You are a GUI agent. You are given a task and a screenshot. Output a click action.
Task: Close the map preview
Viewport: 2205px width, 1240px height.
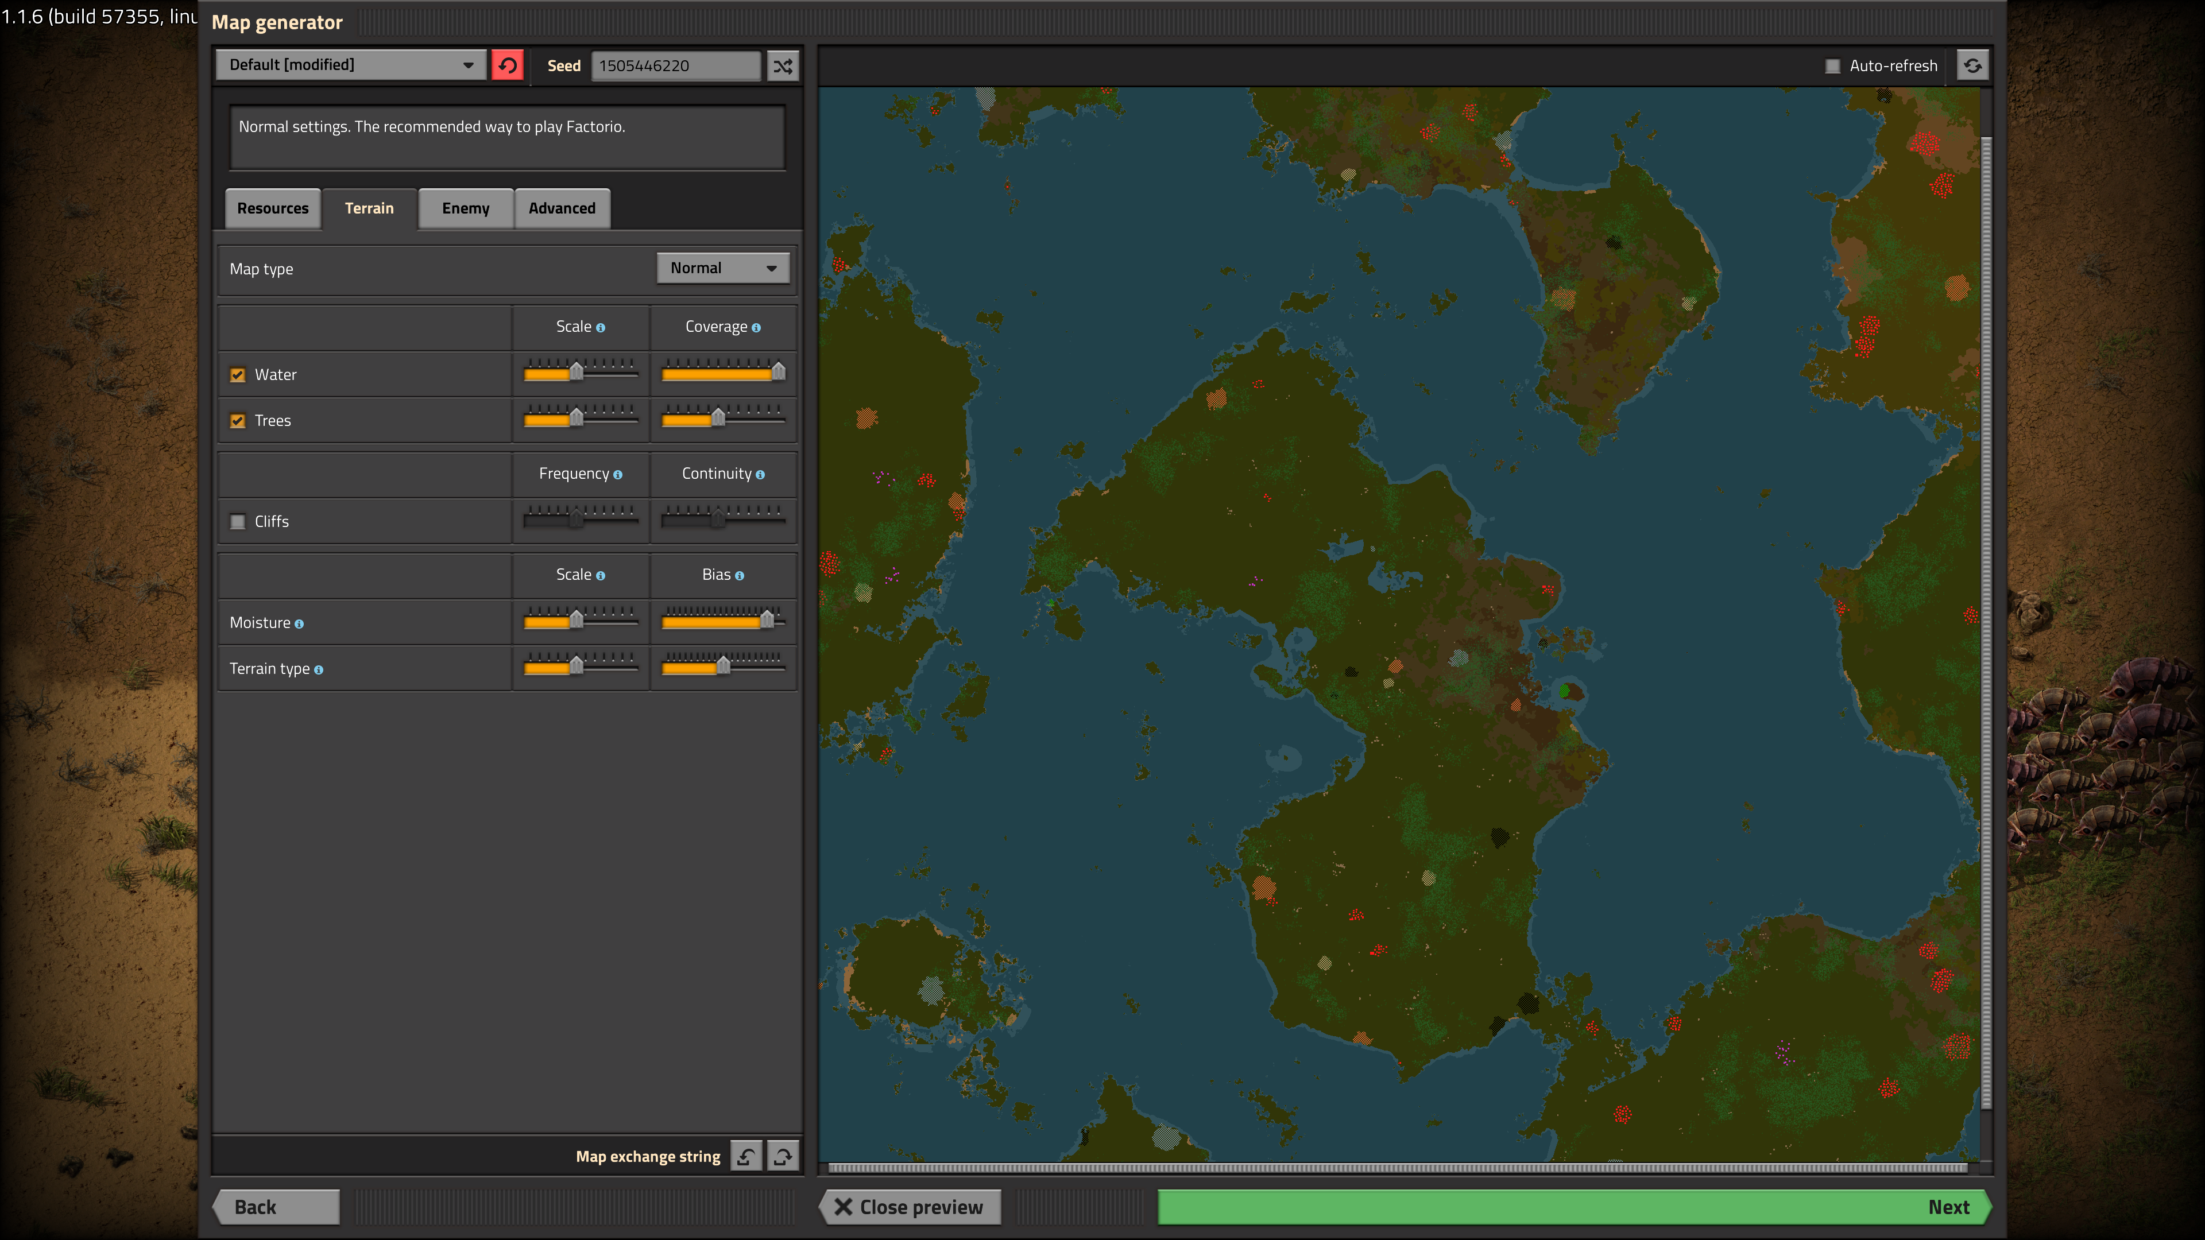(911, 1207)
